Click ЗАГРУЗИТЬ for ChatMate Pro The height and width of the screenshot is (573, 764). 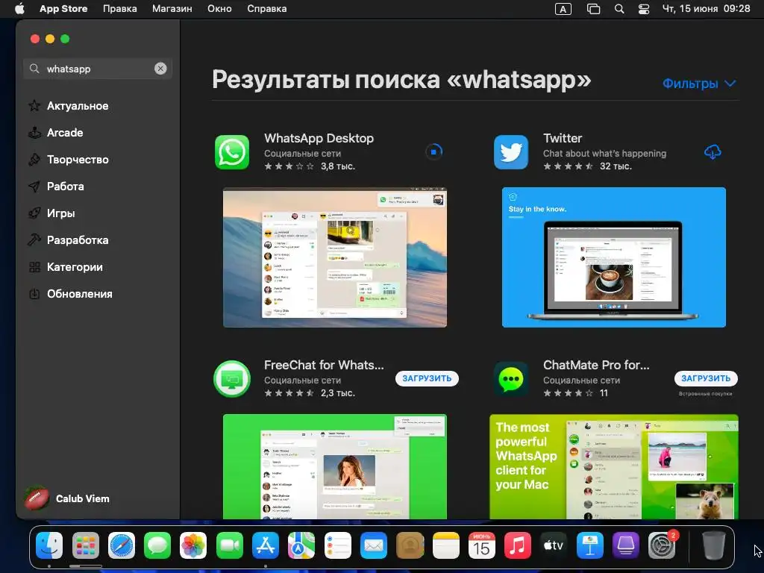pos(706,378)
